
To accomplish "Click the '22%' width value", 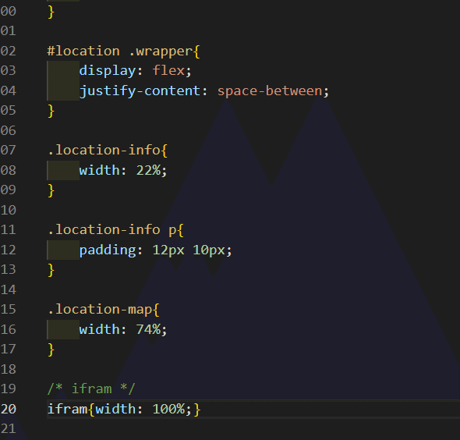I will tap(148, 170).
